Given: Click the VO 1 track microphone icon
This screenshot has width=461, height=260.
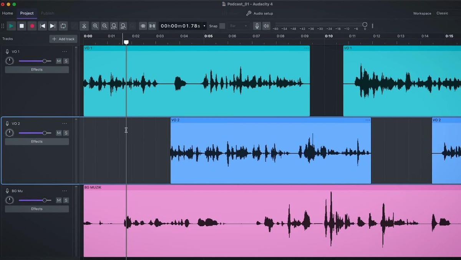Looking at the screenshot, I should coord(7,51).
